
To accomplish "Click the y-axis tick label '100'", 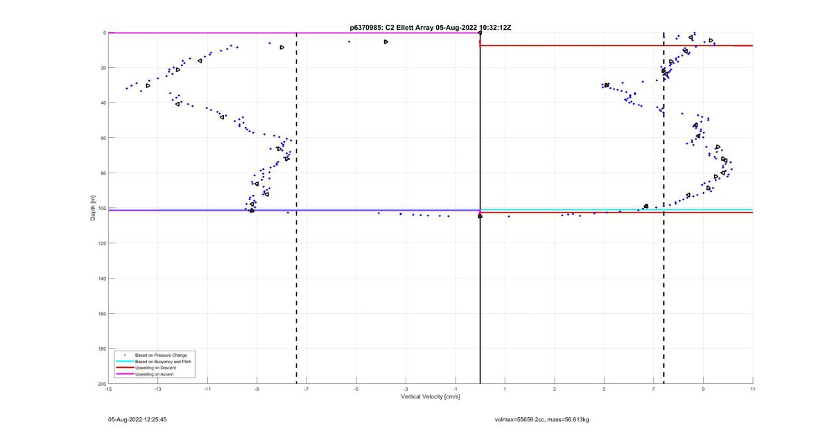I will tap(101, 208).
